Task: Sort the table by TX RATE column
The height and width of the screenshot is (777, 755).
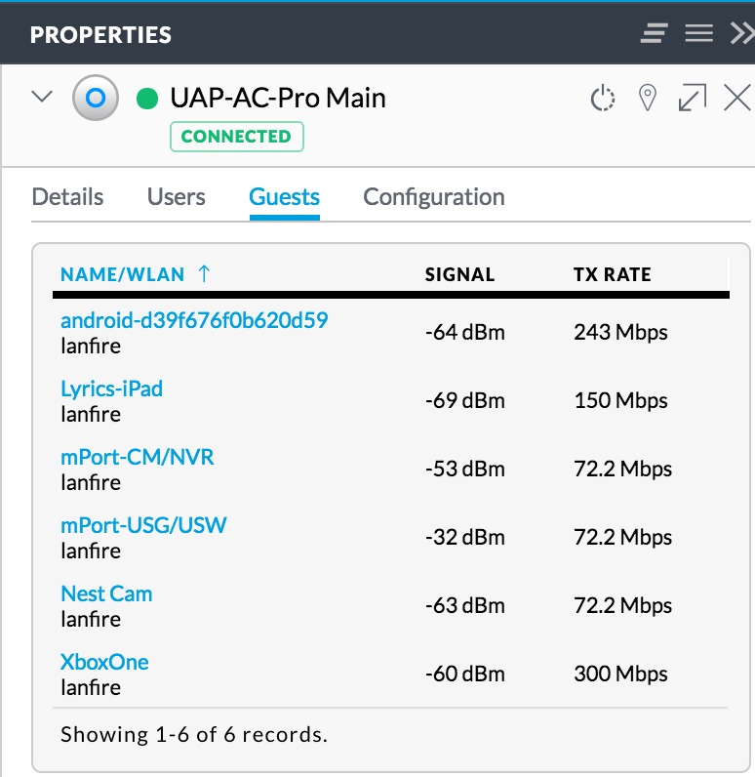Action: pos(612,274)
